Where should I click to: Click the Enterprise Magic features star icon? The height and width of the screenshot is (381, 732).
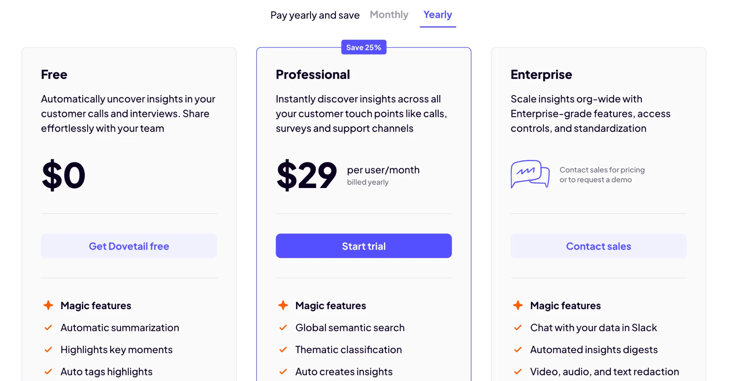tap(518, 305)
